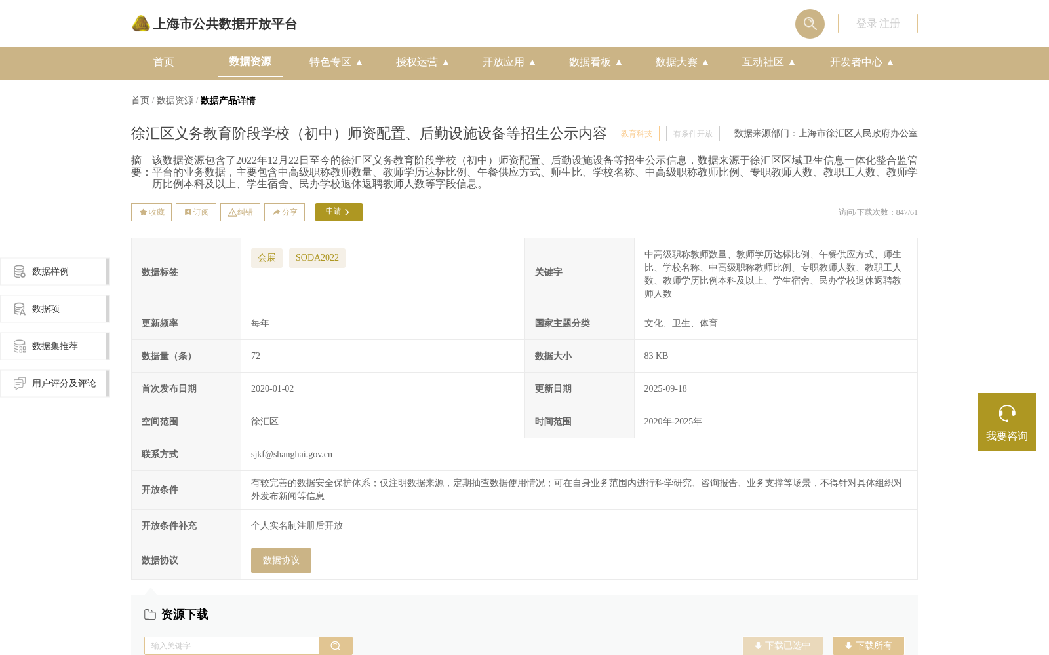Screen dimensions: 1049x655
Task: Click 下载已选中 download button
Action: click(x=782, y=646)
